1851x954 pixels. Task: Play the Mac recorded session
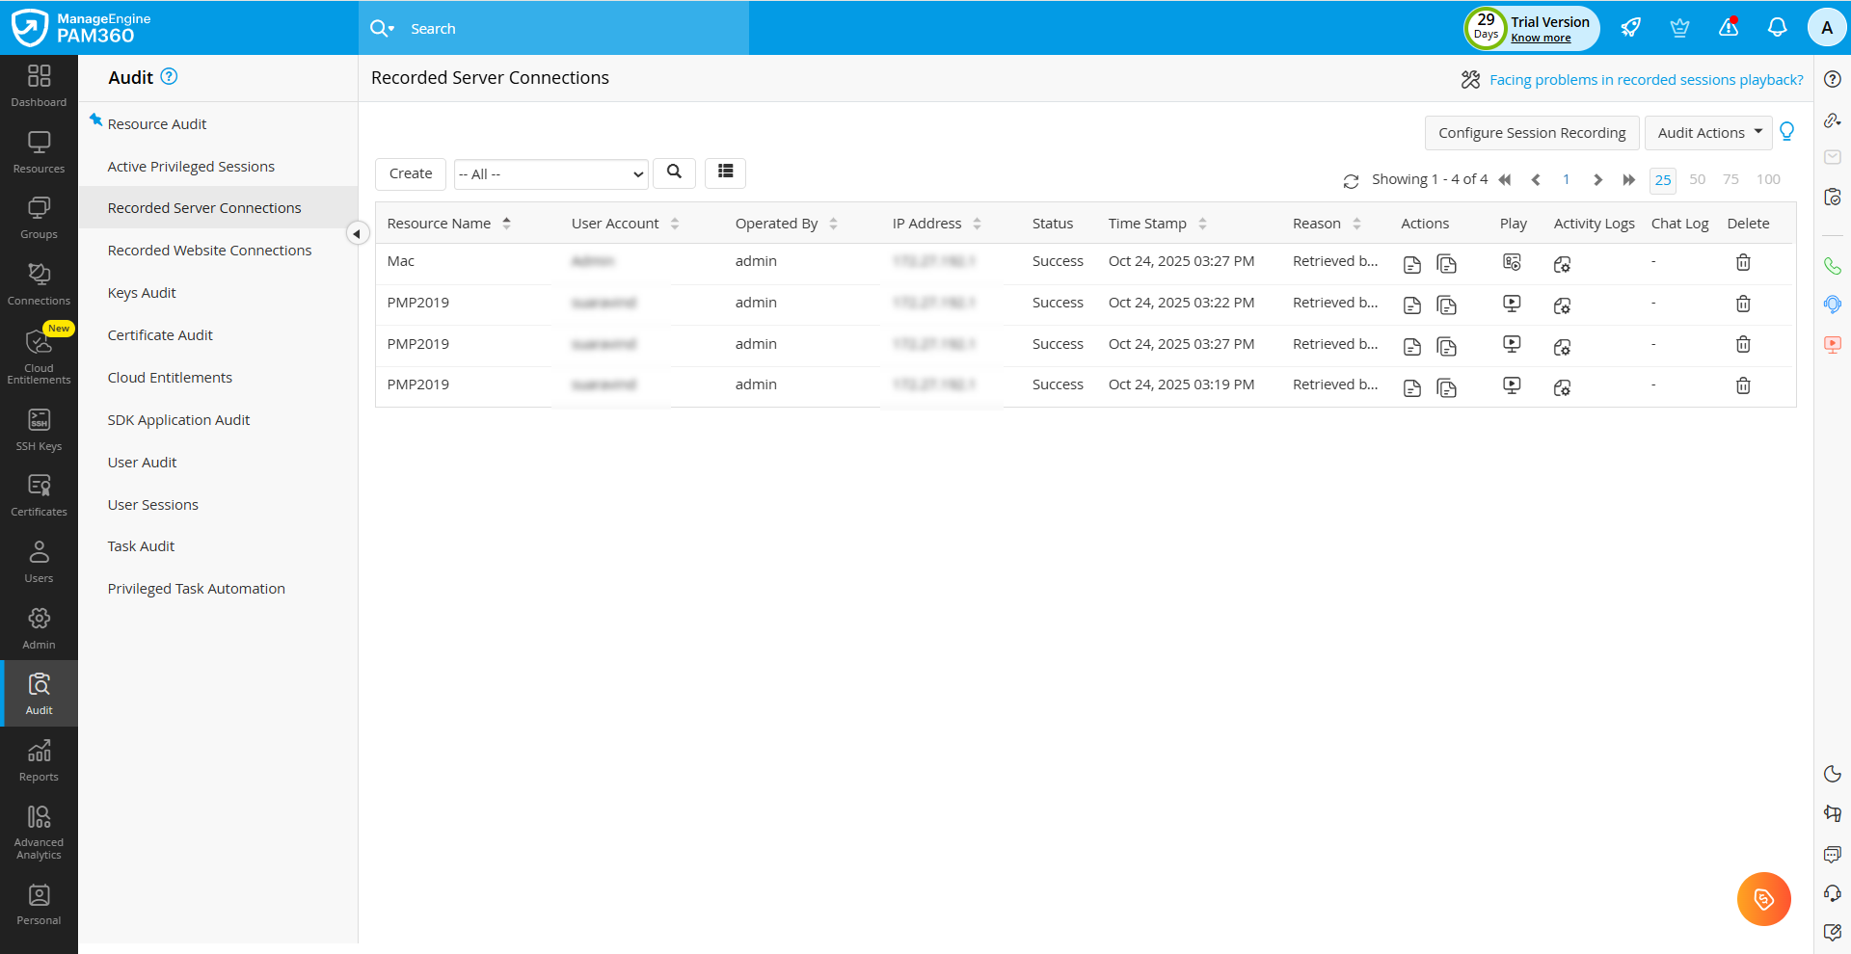1512,262
